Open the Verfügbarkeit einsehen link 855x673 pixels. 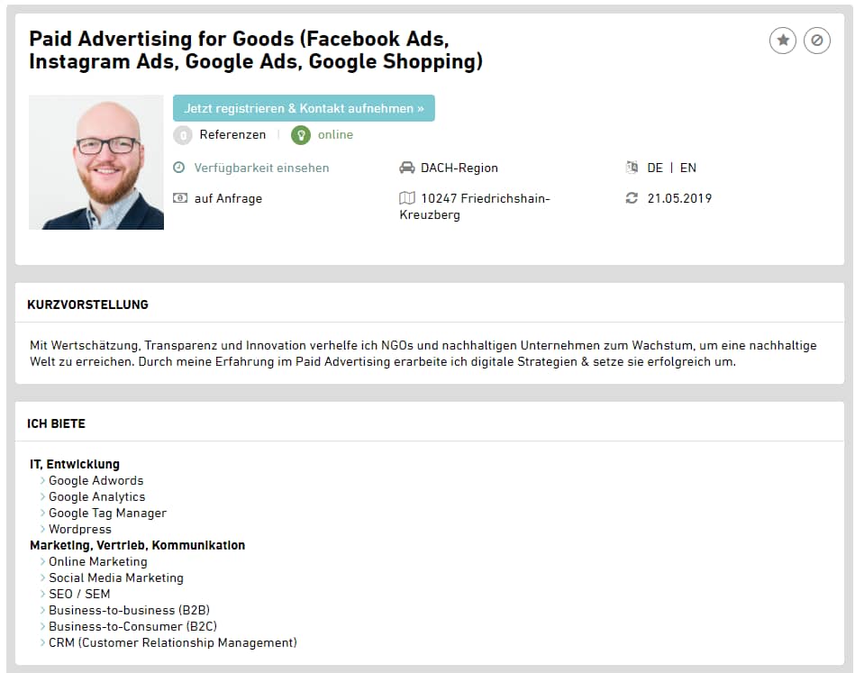click(x=261, y=168)
